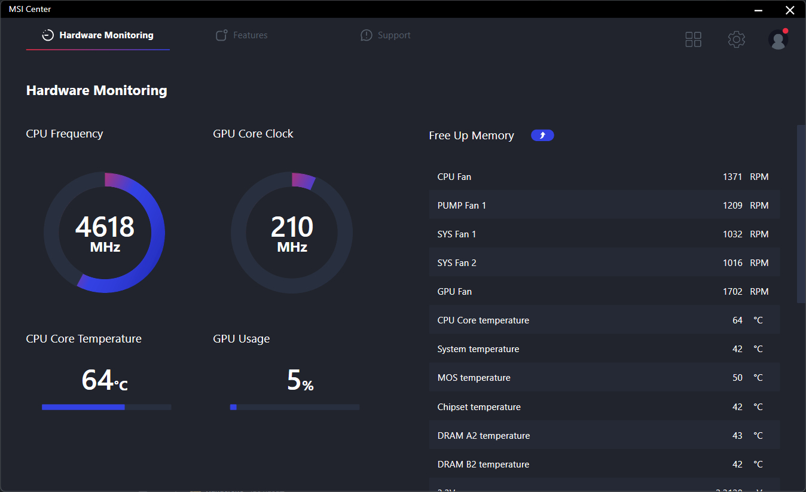Screen dimensions: 806x492
Task: Open the Hardware Monitoring tab
Action: coord(98,35)
